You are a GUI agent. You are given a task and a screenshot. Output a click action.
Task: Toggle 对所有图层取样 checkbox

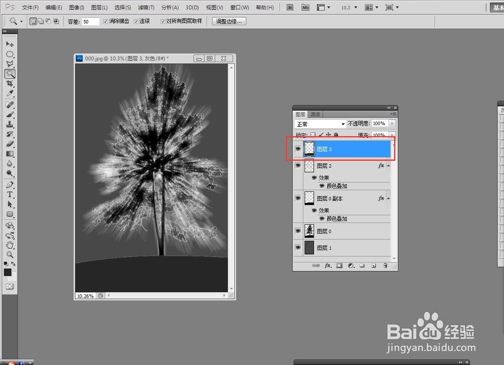163,21
